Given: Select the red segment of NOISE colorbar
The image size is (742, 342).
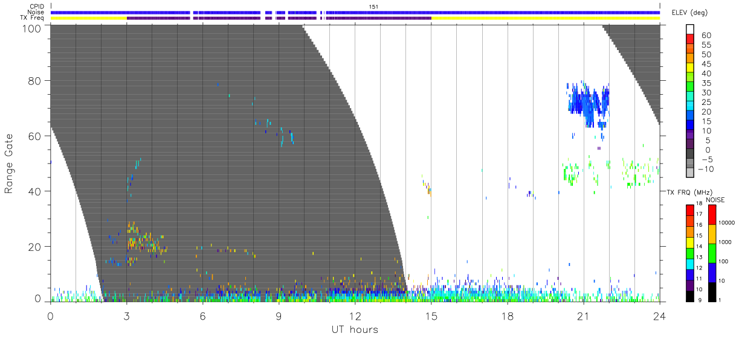Looking at the screenshot, I should pos(711,214).
